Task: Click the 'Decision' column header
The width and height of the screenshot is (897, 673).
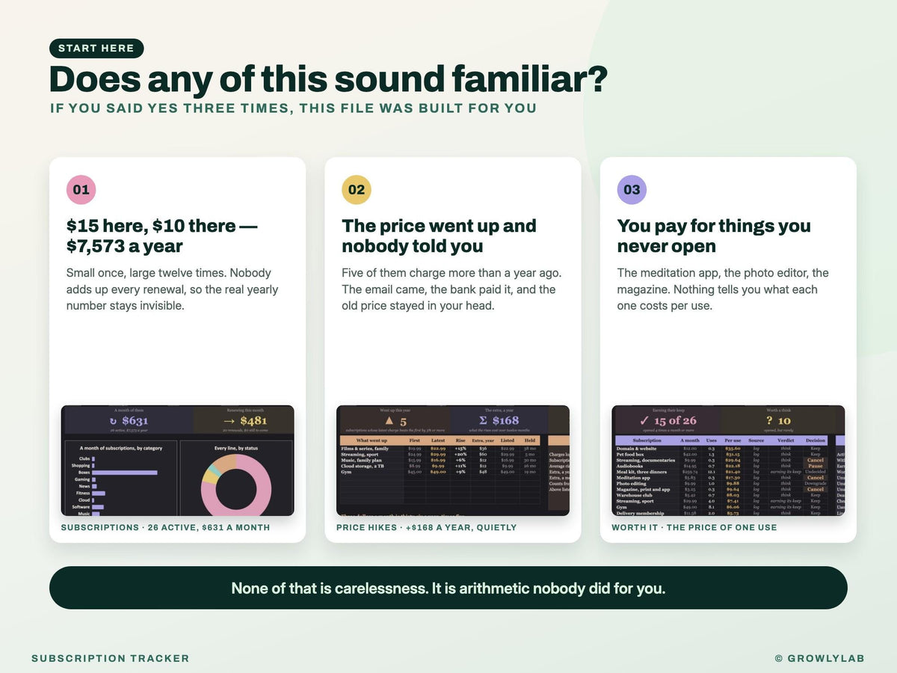Action: tap(816, 440)
